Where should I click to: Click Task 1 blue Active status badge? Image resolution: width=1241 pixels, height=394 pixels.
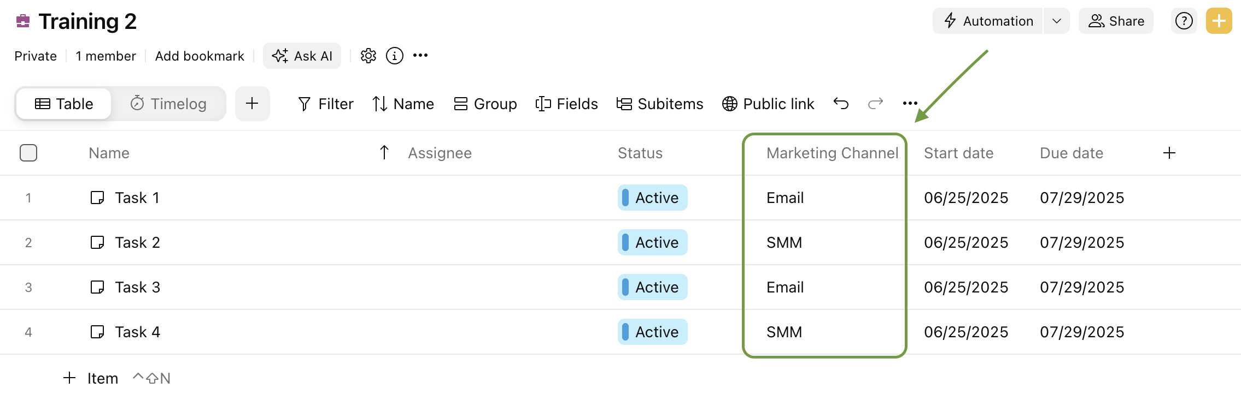[x=653, y=198]
